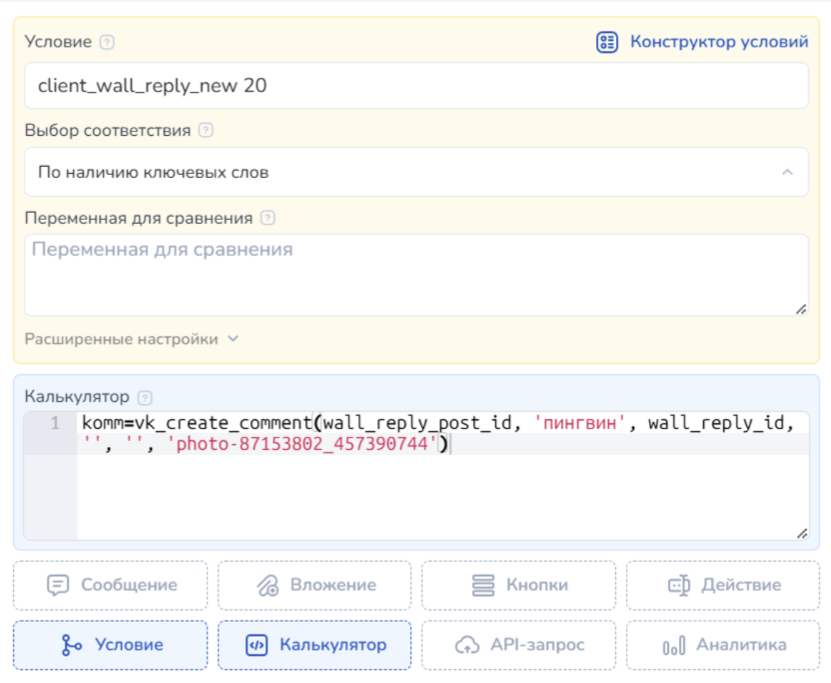Click the API-запрос cloud icon
Viewport: 831px width, 683px height.
(x=467, y=645)
